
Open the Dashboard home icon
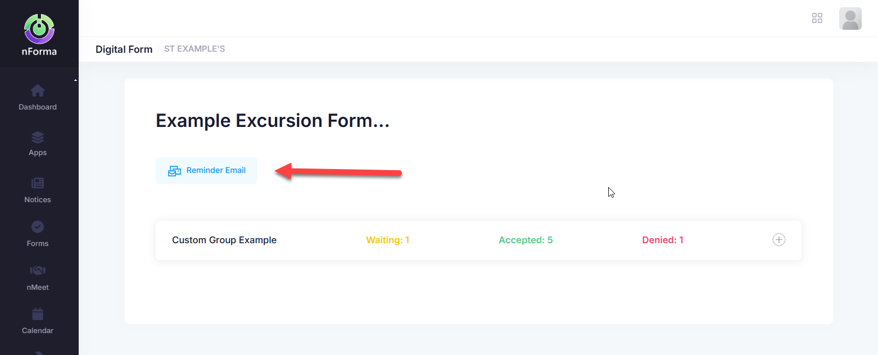[38, 90]
